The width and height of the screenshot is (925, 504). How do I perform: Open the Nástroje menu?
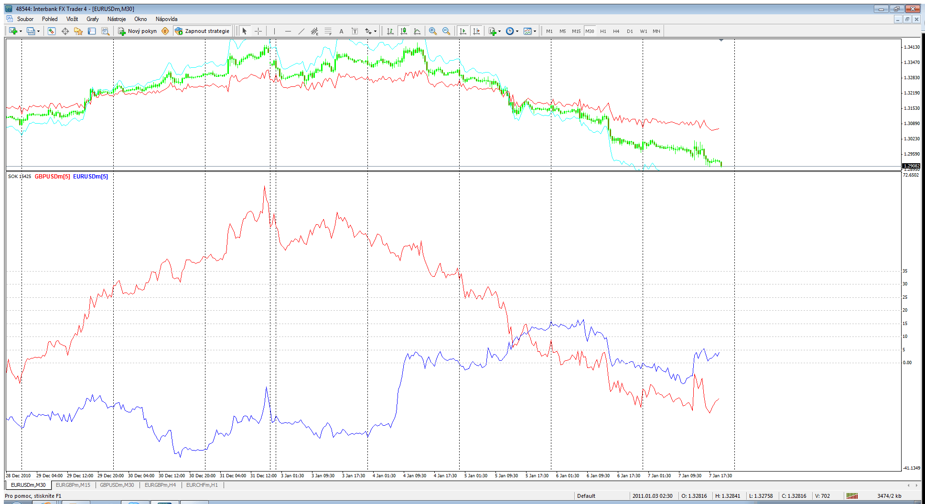[117, 19]
